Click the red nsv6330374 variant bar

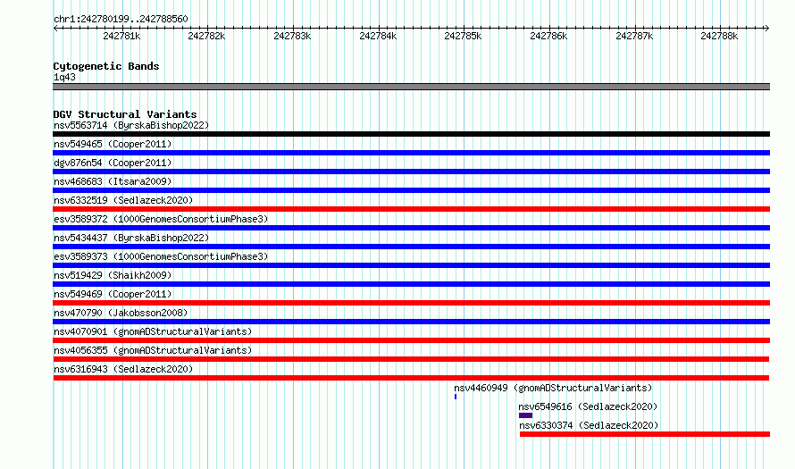(645, 434)
